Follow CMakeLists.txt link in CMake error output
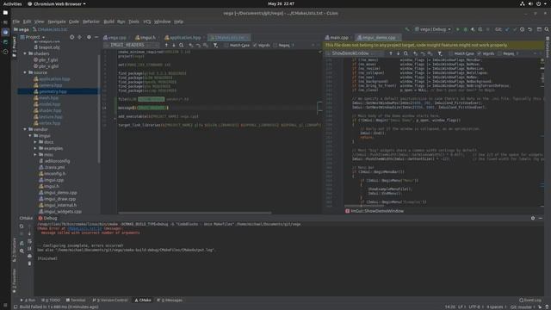The height and width of the screenshot is (310, 551). tap(84, 229)
